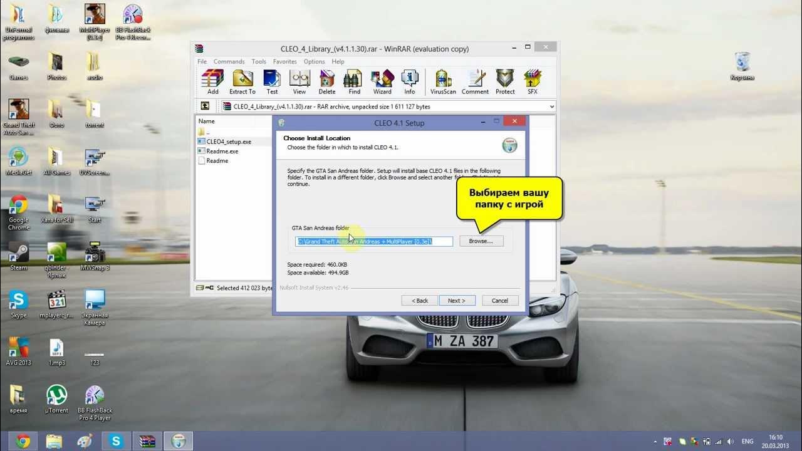Open the Comment tool in WinRAR

[475, 82]
